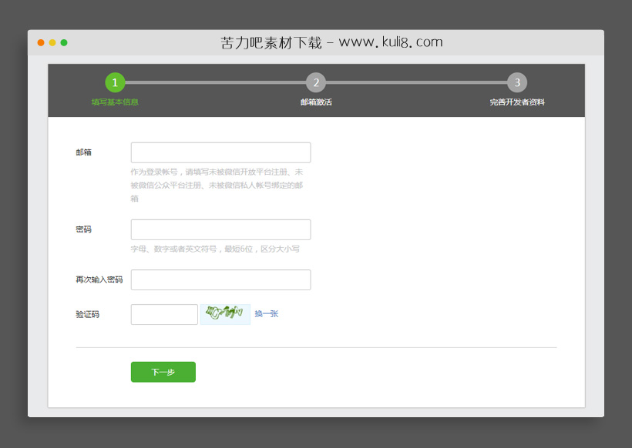
Task: Click the 邮箱激活 step label
Action: [x=315, y=102]
